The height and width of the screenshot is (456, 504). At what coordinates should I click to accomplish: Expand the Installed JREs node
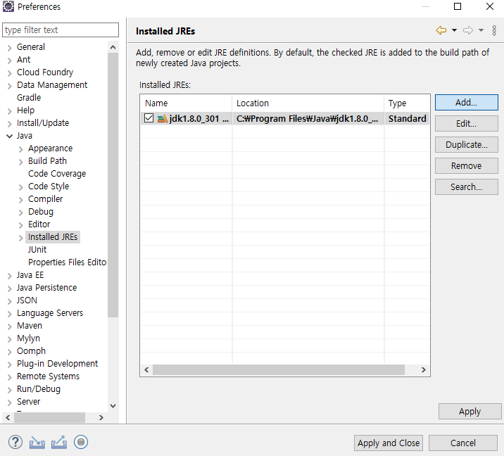(x=20, y=238)
